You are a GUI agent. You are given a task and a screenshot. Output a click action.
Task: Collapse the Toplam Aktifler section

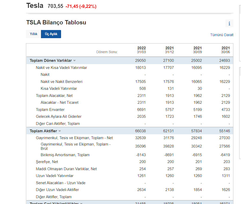60,131
